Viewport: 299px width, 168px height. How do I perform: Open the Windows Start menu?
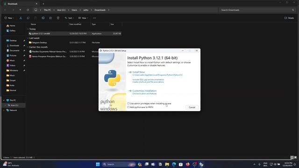[x=98, y=164]
